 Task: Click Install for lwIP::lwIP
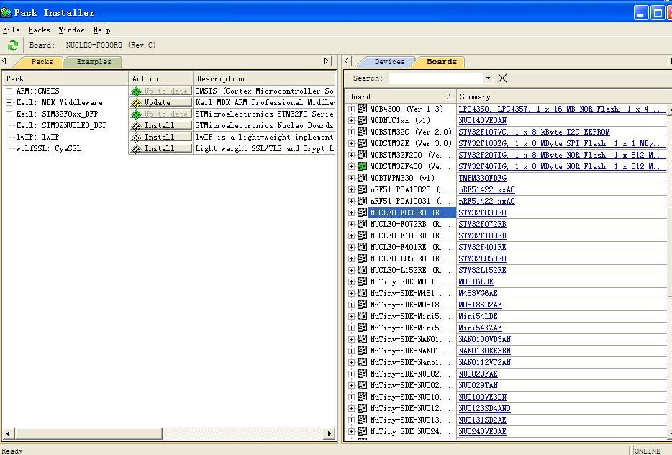pyautogui.click(x=160, y=138)
